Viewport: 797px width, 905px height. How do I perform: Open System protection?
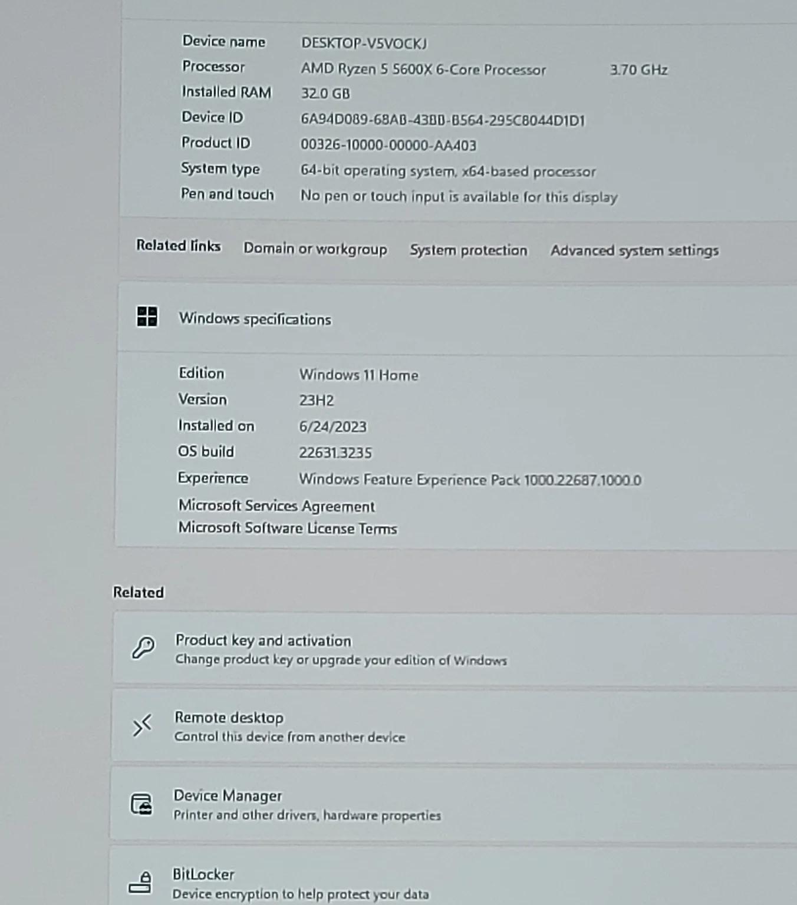point(469,250)
